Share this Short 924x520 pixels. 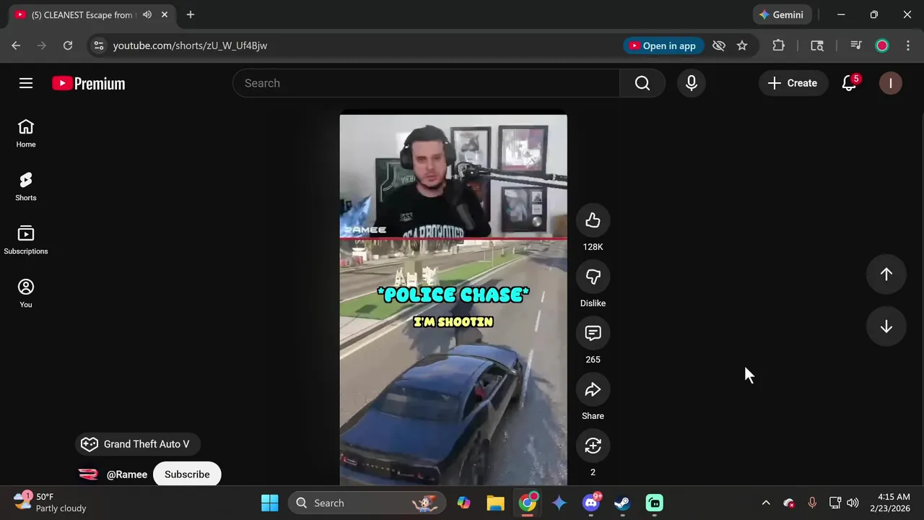(x=593, y=390)
